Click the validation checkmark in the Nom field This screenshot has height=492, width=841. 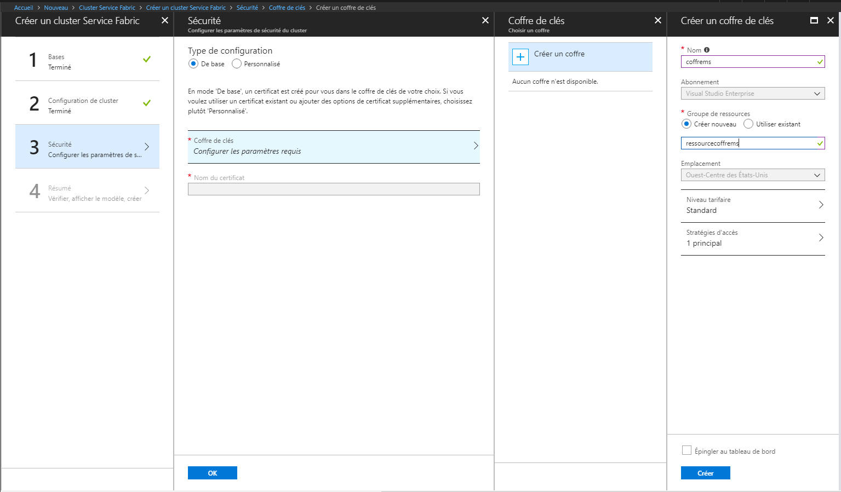coord(820,62)
